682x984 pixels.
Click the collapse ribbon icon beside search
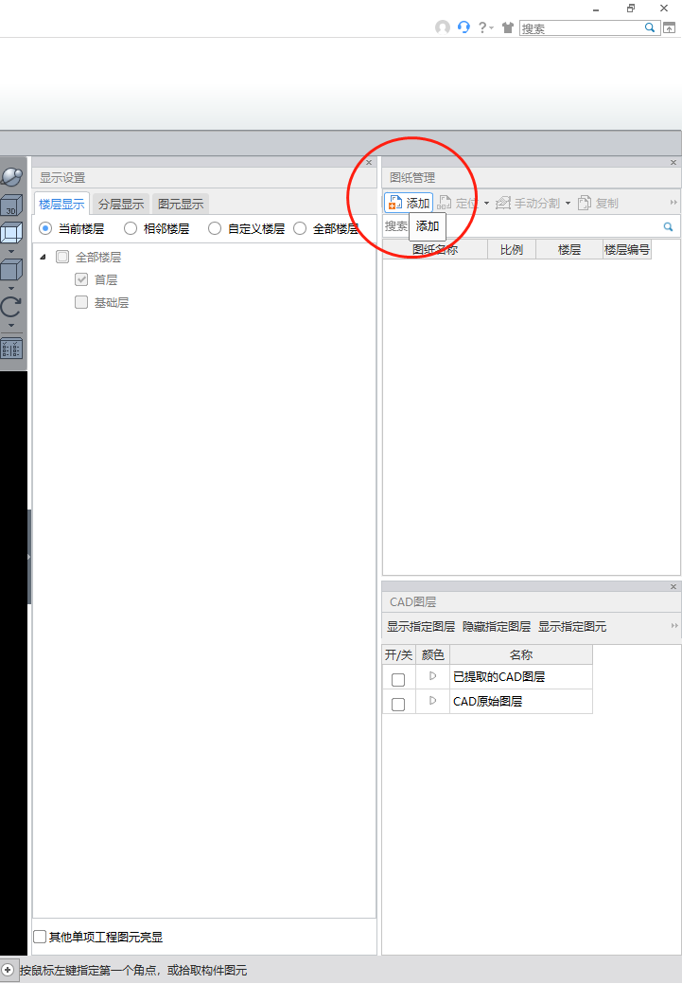point(670,27)
